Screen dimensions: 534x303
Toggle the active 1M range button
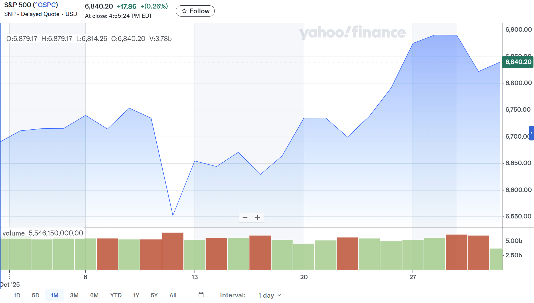tap(55, 295)
